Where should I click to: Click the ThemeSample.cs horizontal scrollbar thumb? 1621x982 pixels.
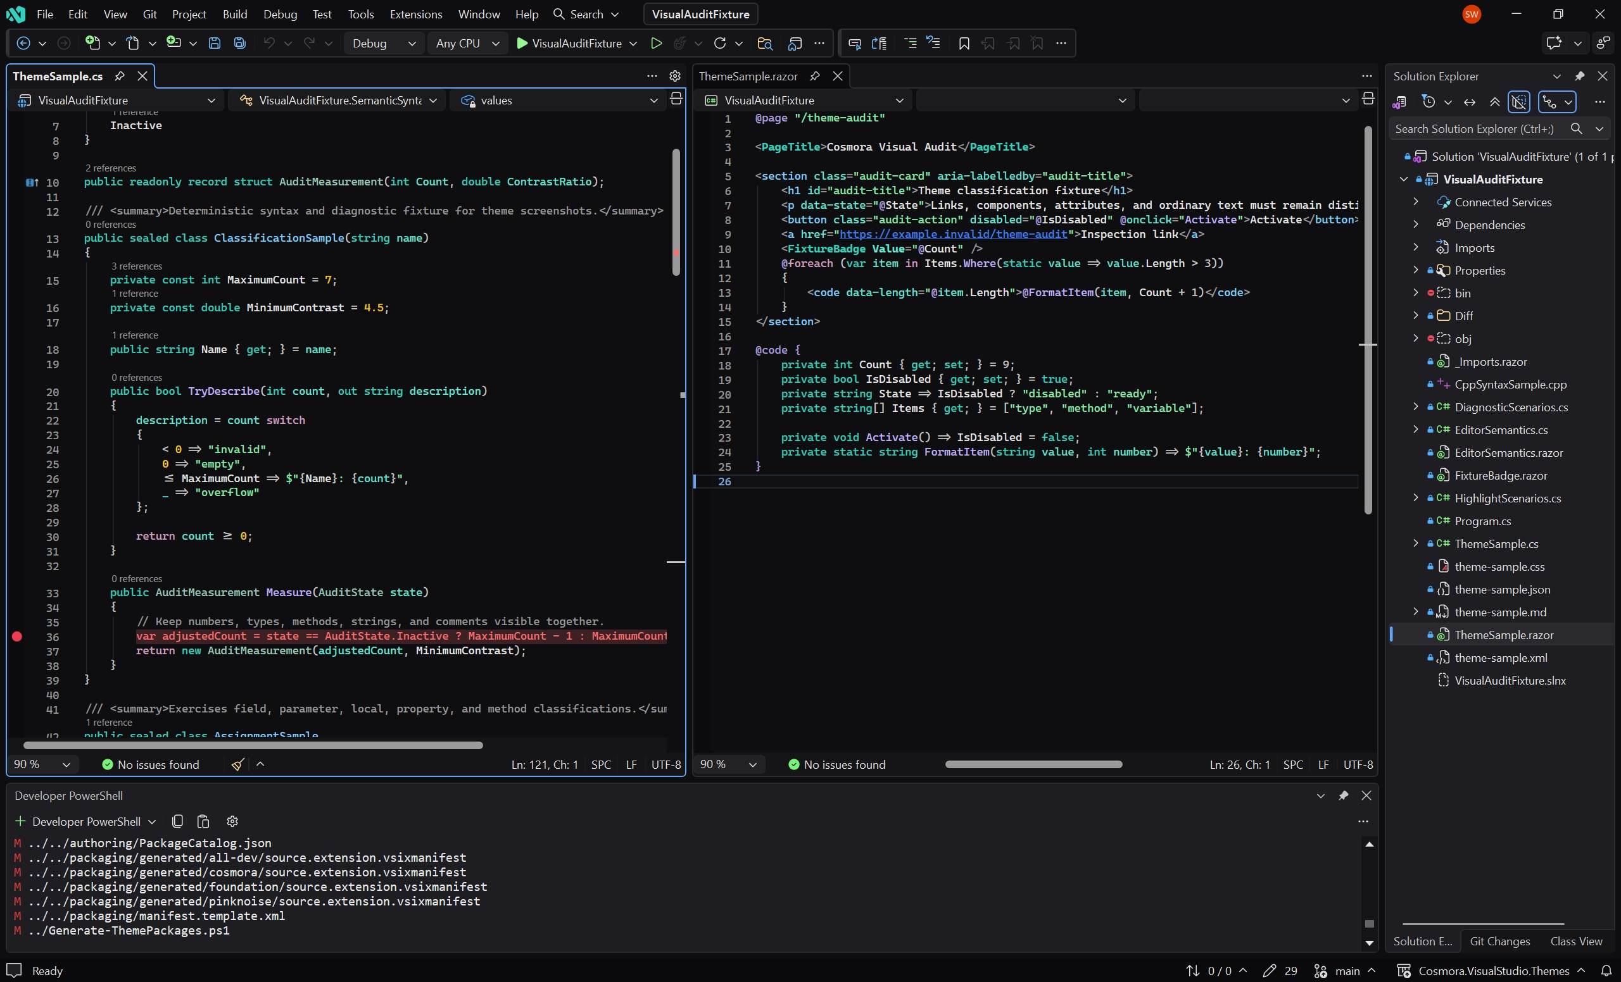pos(253,745)
